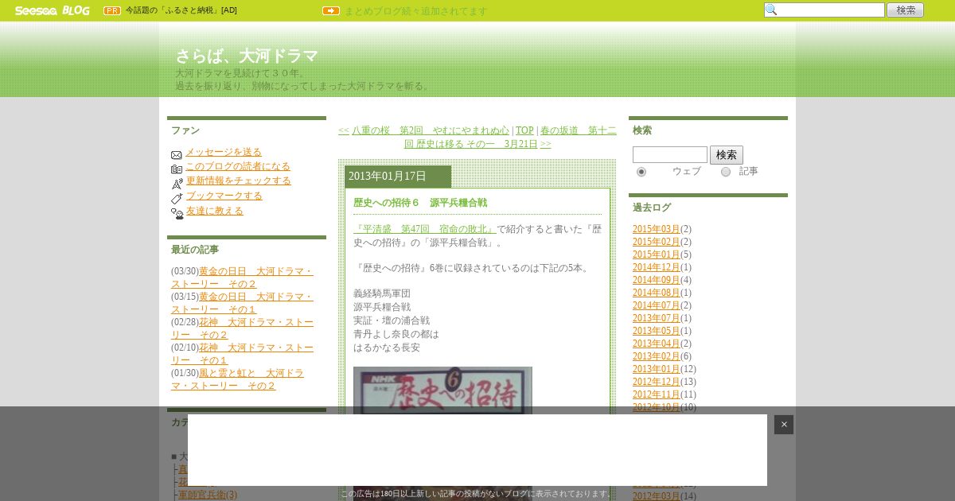
Task: Focus the sidebar 検索 text field
Action: pos(670,154)
